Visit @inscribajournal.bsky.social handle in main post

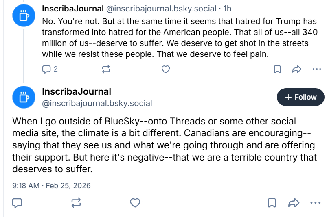(97, 103)
